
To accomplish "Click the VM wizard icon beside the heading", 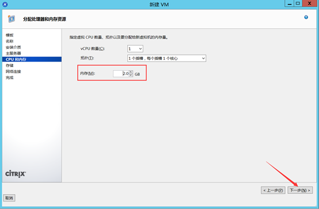I will [x=12, y=19].
